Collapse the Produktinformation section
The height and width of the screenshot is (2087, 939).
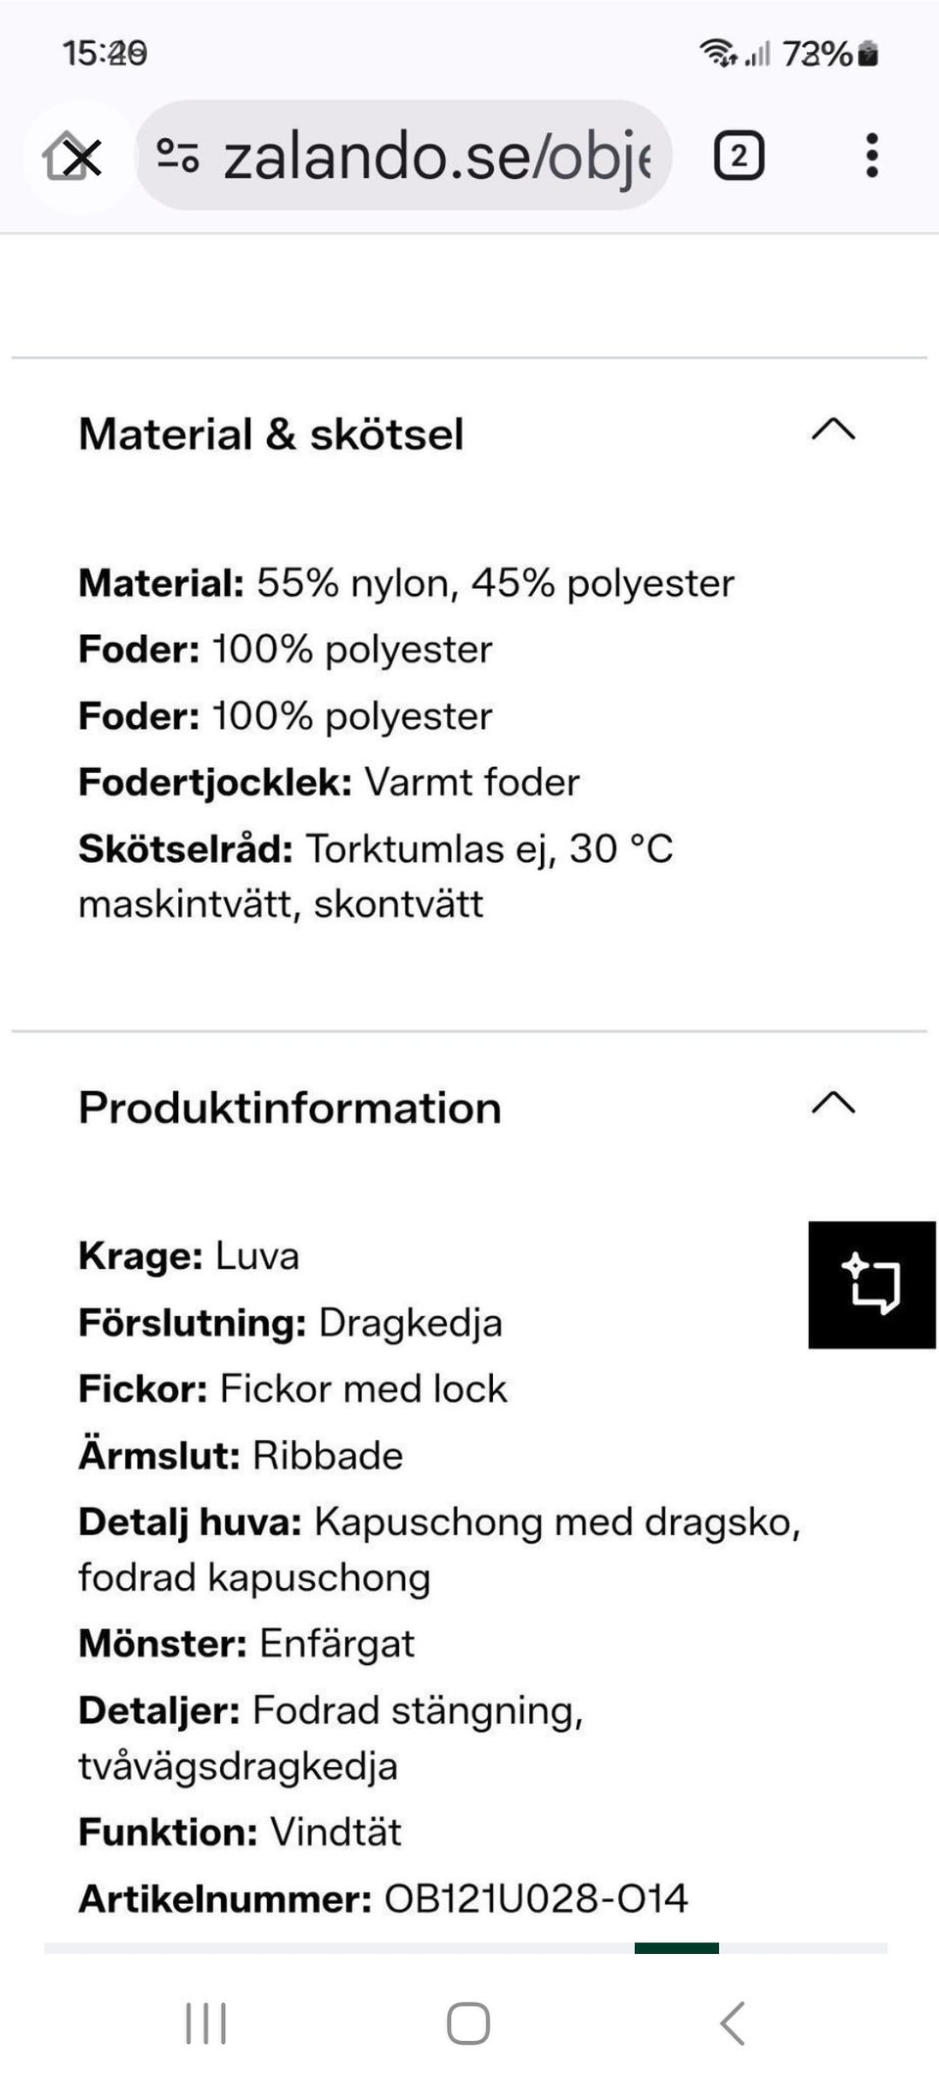[834, 1105]
